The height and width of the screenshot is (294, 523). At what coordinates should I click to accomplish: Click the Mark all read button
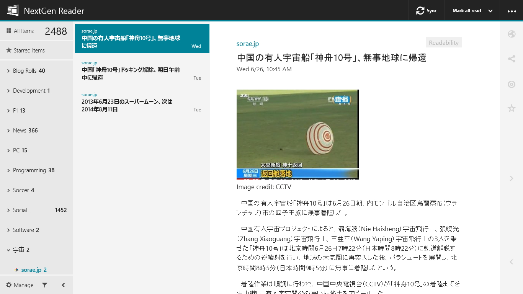467,10
